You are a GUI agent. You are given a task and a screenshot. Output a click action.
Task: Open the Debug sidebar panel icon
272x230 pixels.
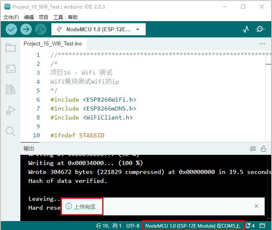(x=11, y=110)
